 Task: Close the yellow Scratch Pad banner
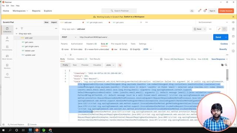233,17
